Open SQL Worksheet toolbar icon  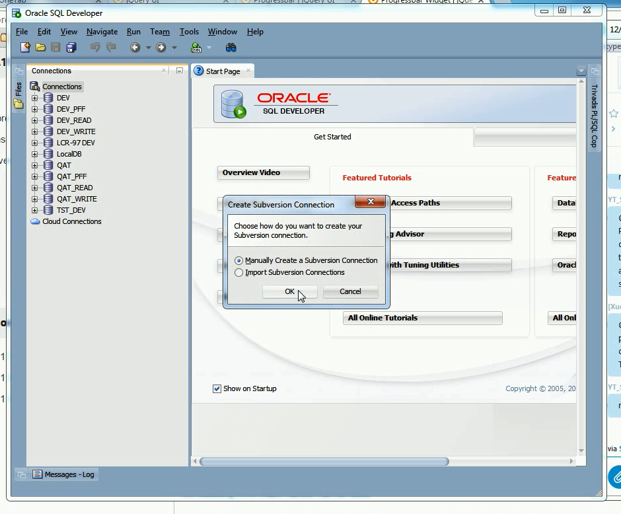196,48
